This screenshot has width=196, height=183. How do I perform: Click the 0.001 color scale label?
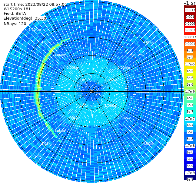coord(190,17)
